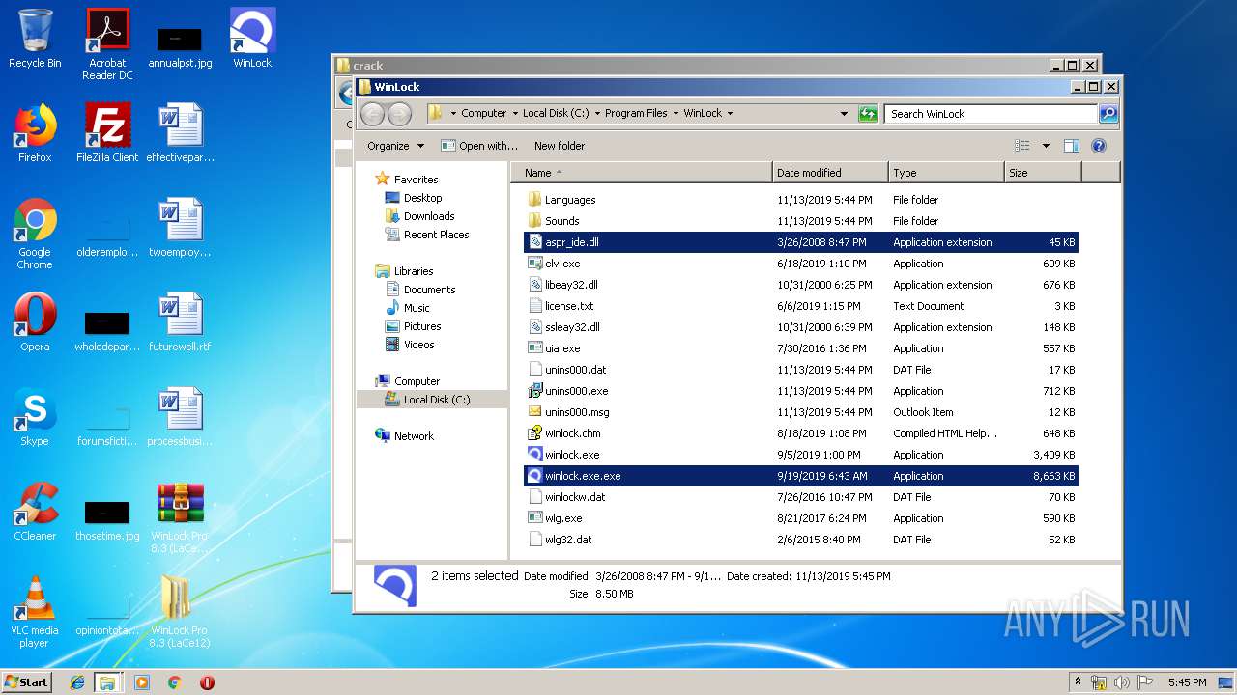Click the Explorer Forward navigation button

399,114
